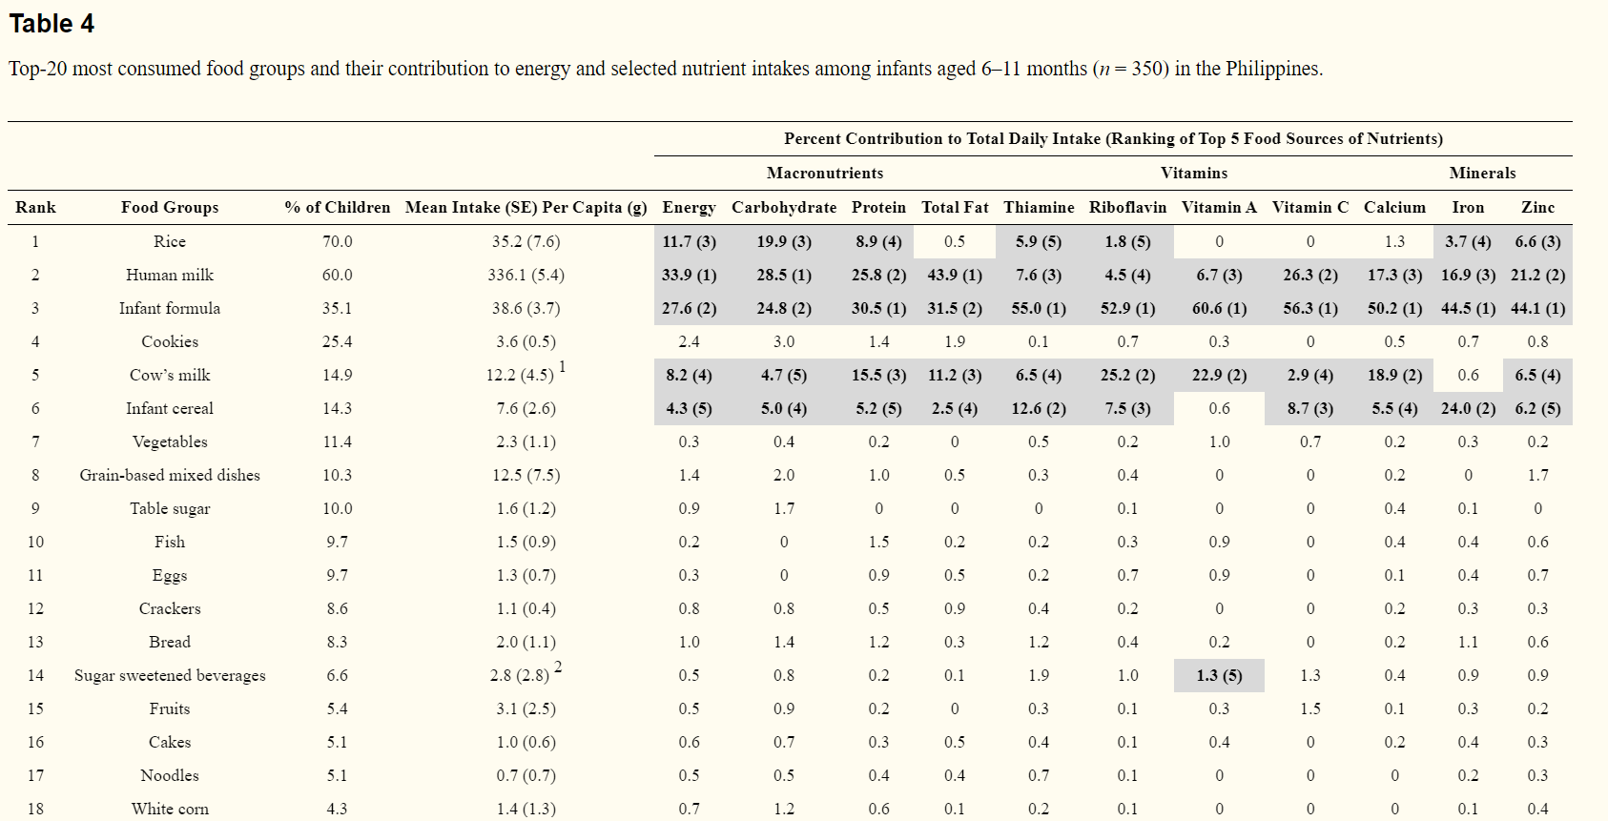
Task: Click the 'Carbohydrate' column header
Action: [x=784, y=208]
